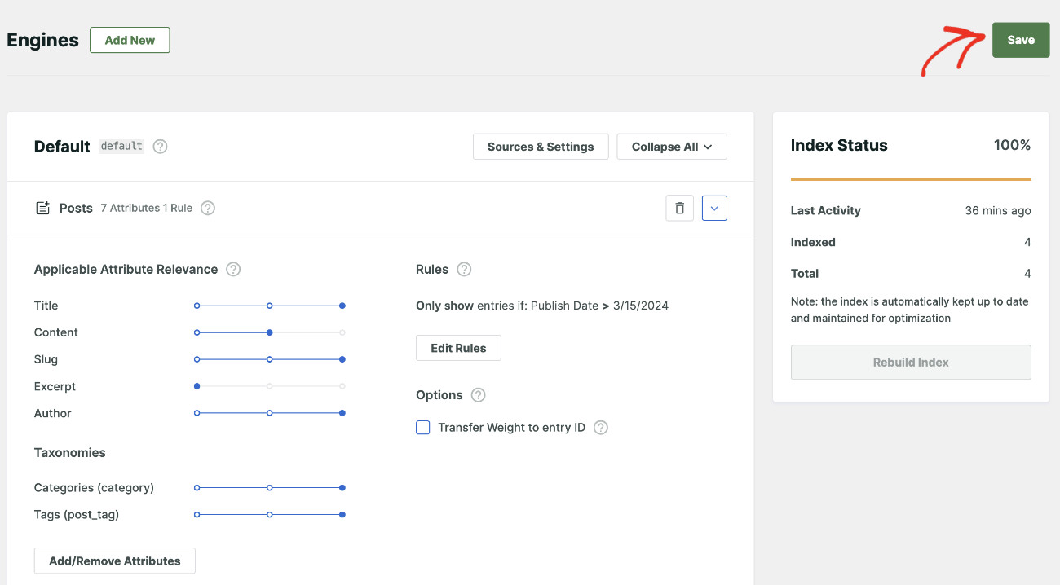
Task: Click the Add New engine button
Action: pos(130,40)
